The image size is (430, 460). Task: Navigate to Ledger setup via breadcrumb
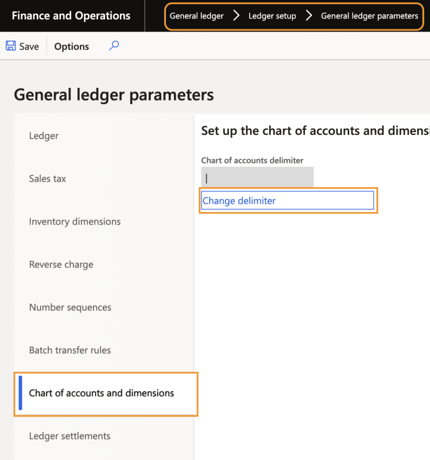point(272,16)
